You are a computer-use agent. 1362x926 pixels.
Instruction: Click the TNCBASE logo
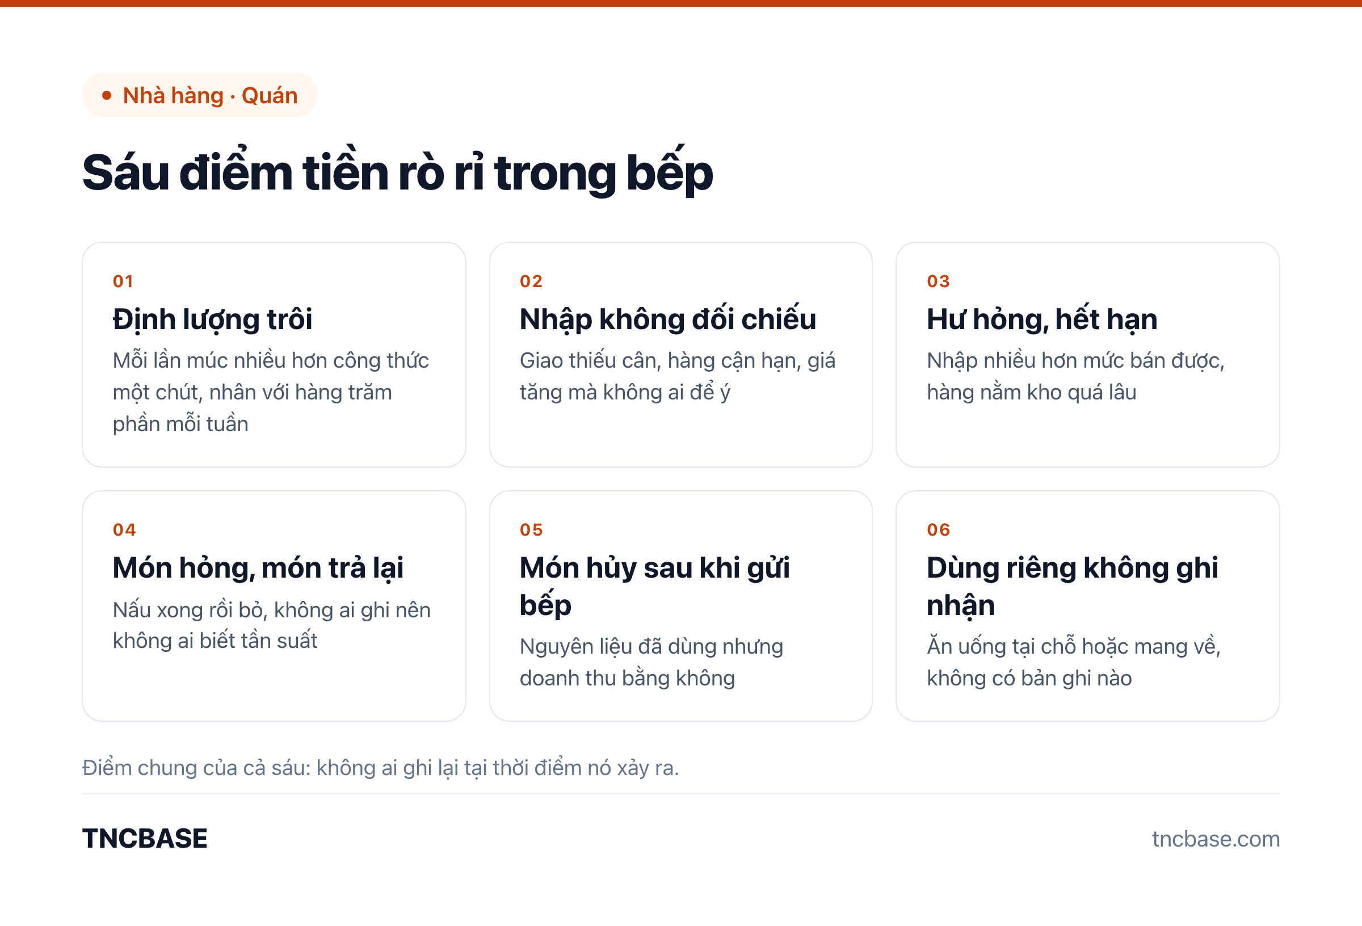point(145,839)
